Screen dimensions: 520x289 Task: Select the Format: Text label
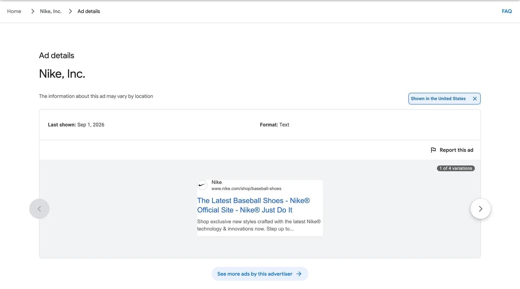pos(274,125)
